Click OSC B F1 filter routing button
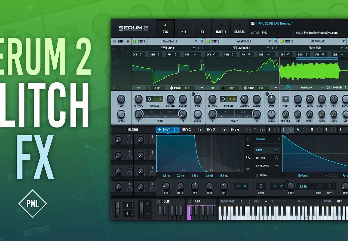 [276, 41]
